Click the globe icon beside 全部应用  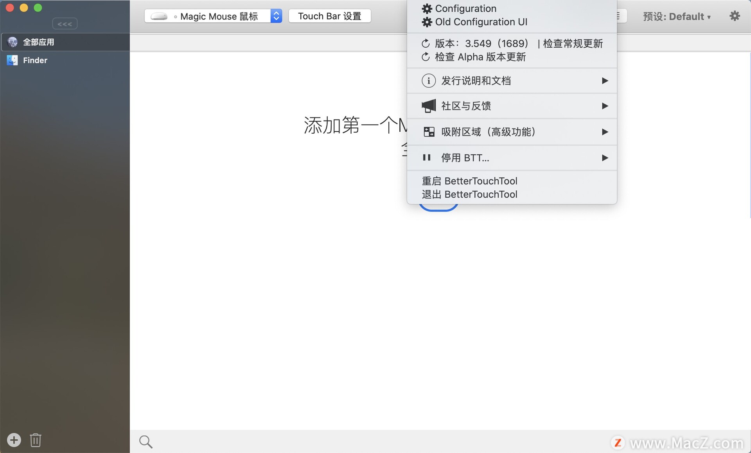[13, 42]
